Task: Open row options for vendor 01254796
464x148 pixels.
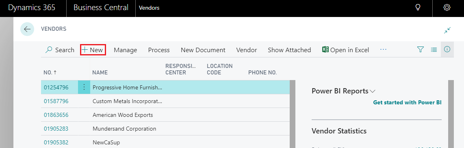Action: 84,87
